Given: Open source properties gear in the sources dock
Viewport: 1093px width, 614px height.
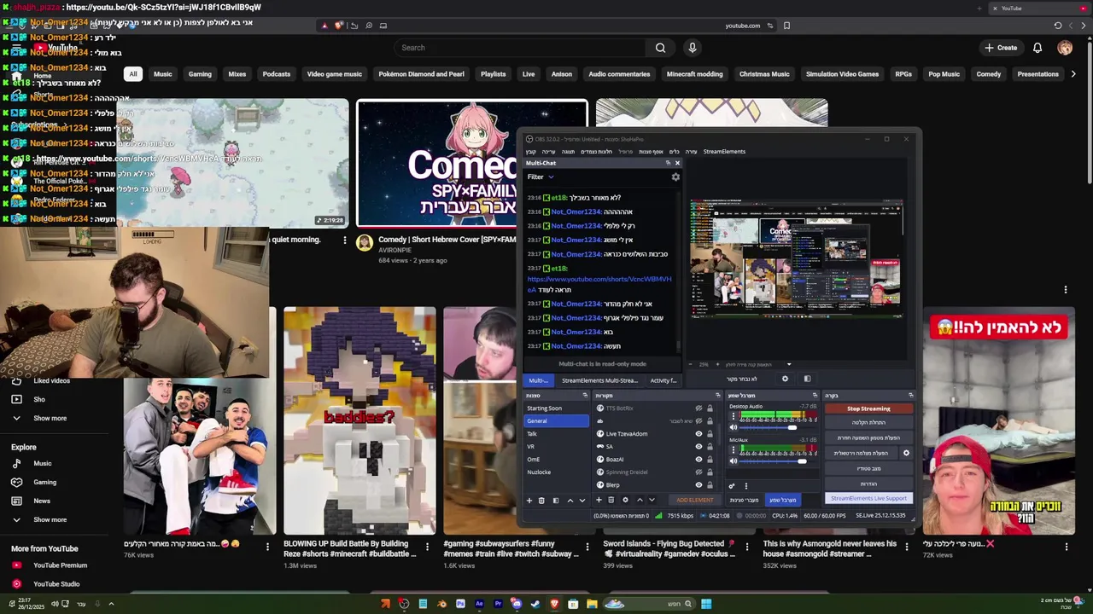Looking at the screenshot, I should pyautogui.click(x=625, y=500).
